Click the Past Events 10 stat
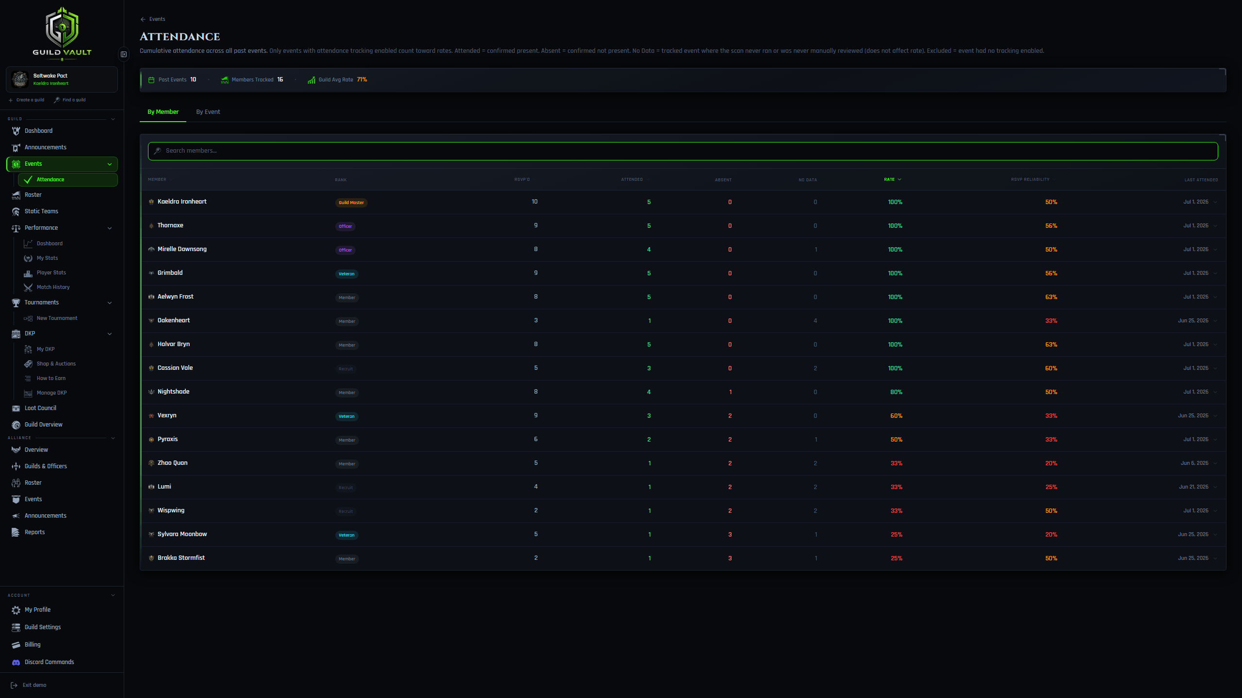This screenshot has width=1242, height=698. (172, 80)
